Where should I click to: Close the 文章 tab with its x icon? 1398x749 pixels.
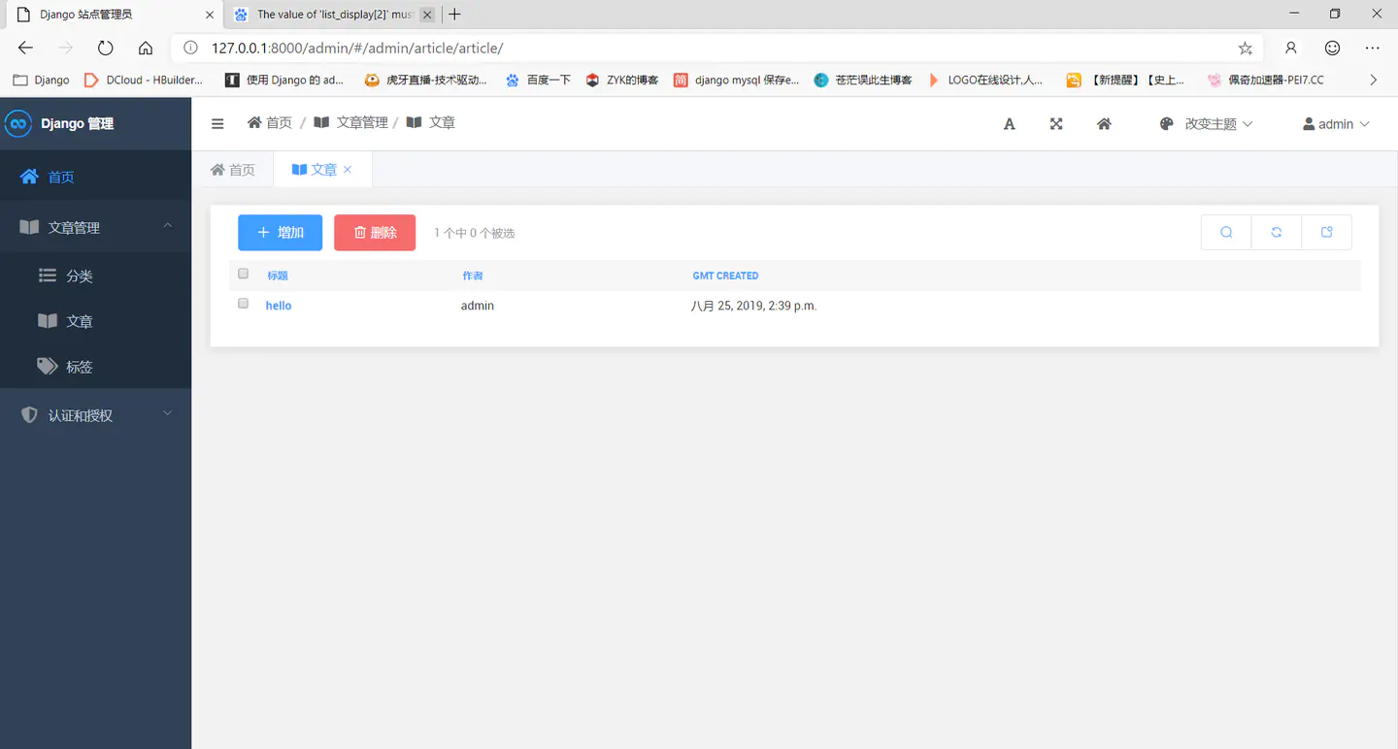(348, 170)
